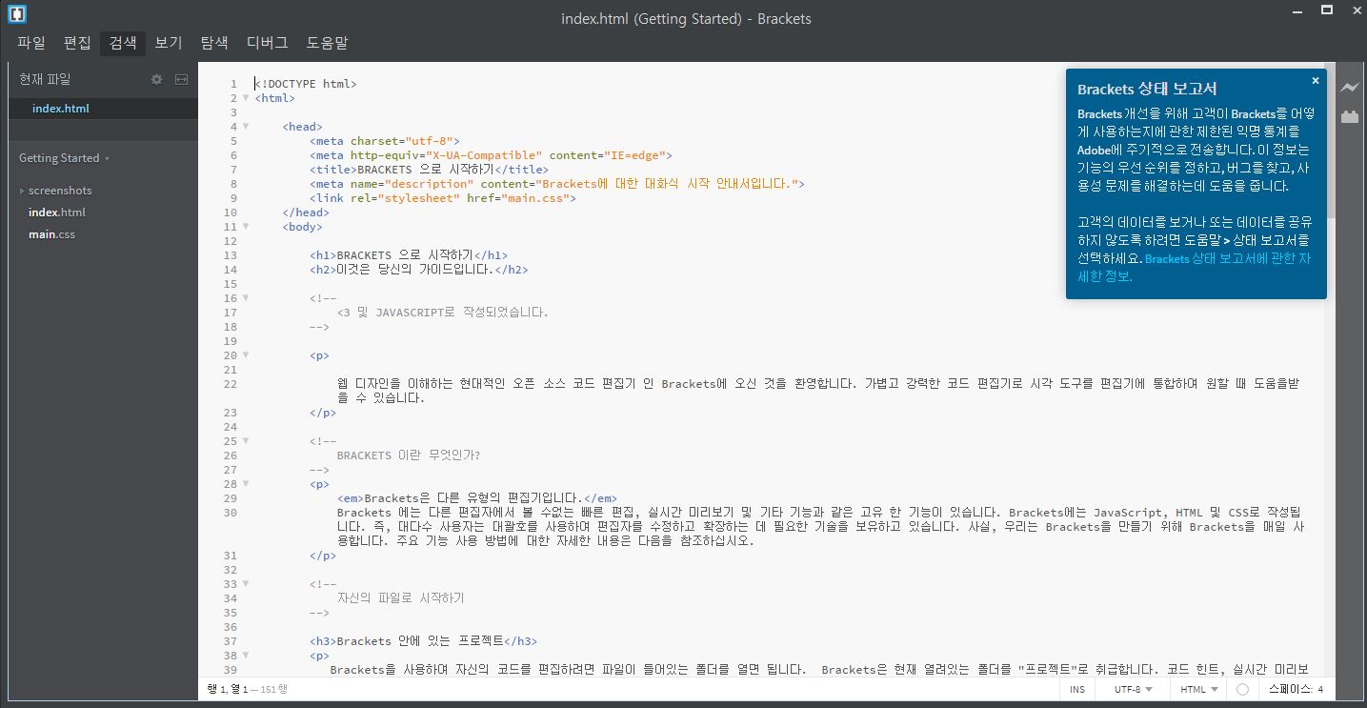Collapse the comment fold on line 16
This screenshot has width=1367, height=708.
pyautogui.click(x=246, y=297)
